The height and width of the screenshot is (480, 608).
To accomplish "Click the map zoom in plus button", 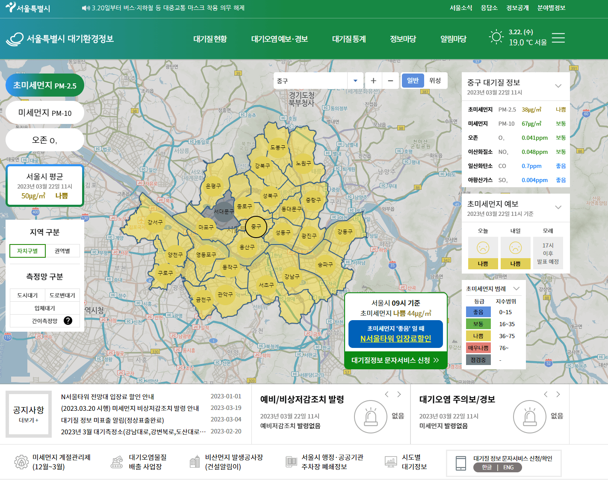I will pyautogui.click(x=373, y=80).
